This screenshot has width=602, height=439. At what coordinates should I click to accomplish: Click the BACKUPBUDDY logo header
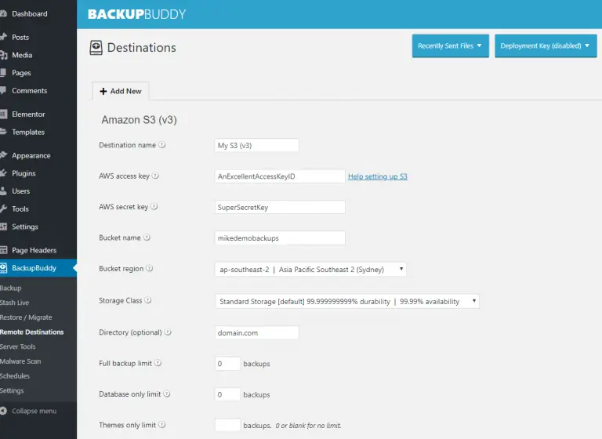[136, 14]
